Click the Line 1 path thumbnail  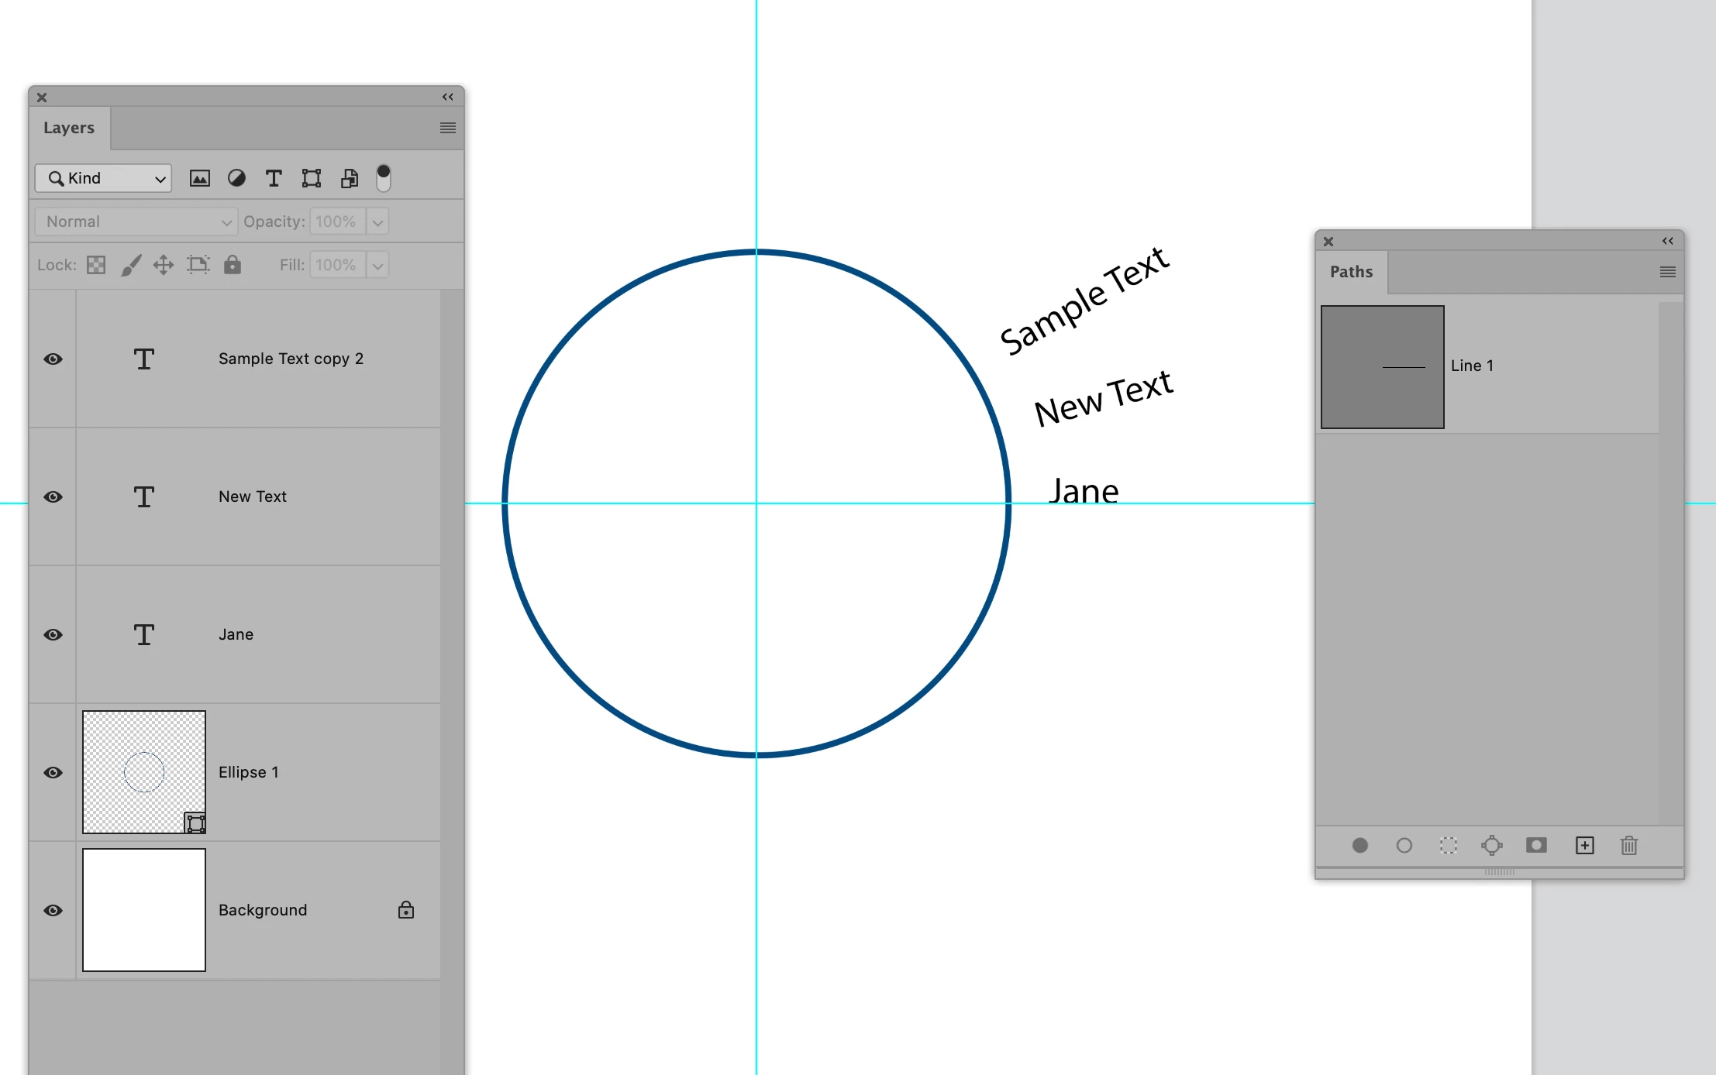tap(1382, 366)
